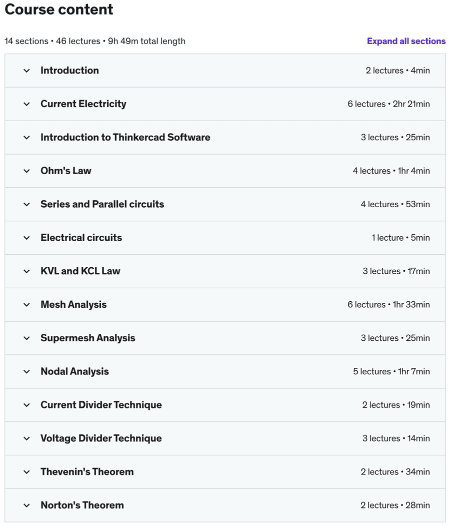Screen dimensions: 450x526
Task: Open the Voltage Divider Technique section title
Action: [x=101, y=438]
